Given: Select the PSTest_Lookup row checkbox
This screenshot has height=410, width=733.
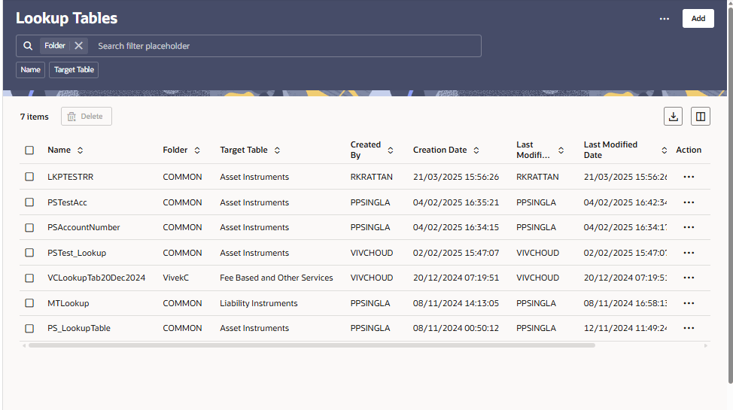Looking at the screenshot, I should [29, 253].
